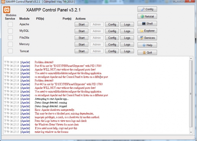Screen dimensions: 197x141
Task: Click 'Status change detected: running' log line
Action: (51, 102)
